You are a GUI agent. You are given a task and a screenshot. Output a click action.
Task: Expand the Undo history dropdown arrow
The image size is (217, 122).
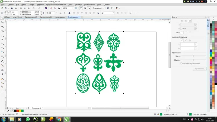tap(36, 8)
